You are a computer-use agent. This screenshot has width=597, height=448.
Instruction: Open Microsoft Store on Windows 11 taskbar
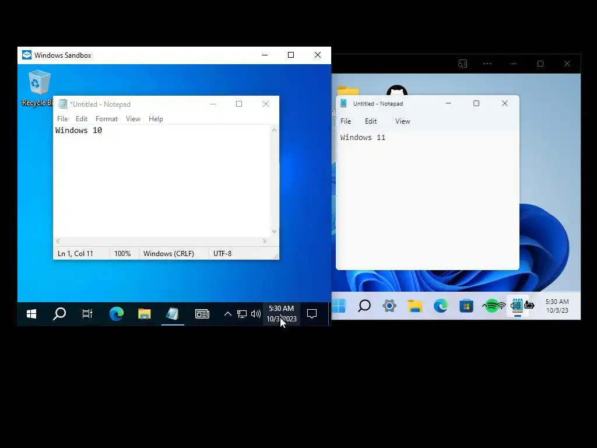tap(466, 306)
